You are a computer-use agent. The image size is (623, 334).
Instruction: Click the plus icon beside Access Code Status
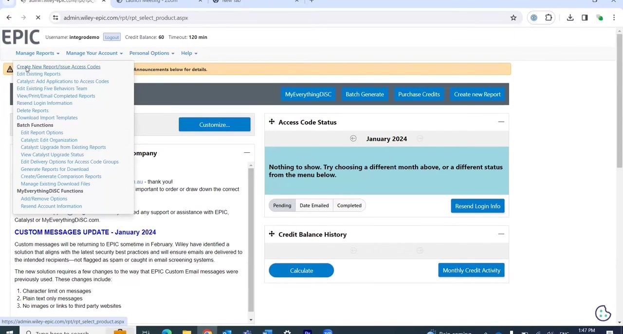(272, 122)
